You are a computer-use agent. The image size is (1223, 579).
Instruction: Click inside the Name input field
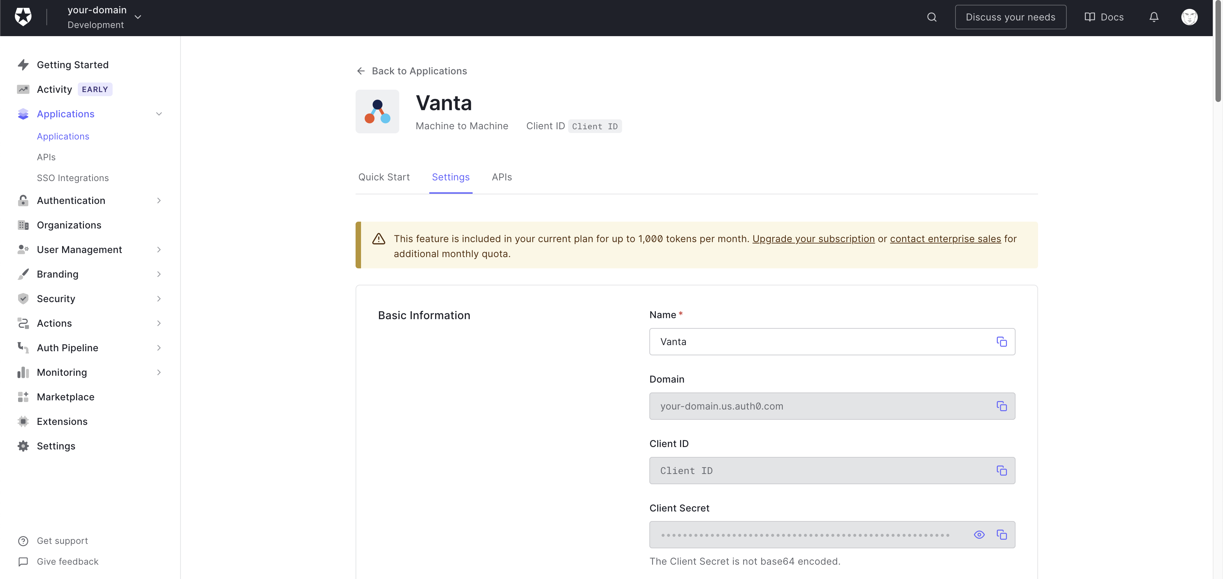coord(832,342)
